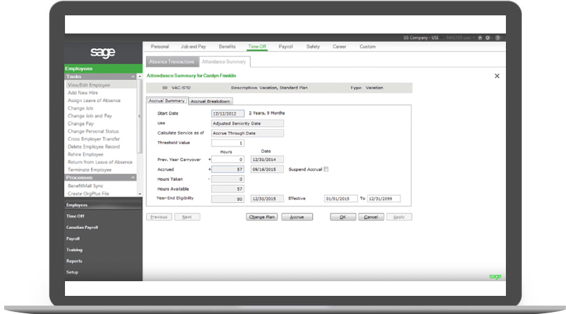Click the Start Date field

(x=228, y=114)
